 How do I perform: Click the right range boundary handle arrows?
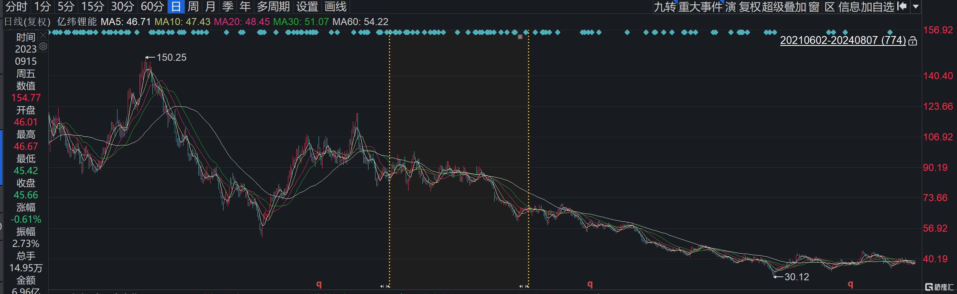[x=524, y=287]
